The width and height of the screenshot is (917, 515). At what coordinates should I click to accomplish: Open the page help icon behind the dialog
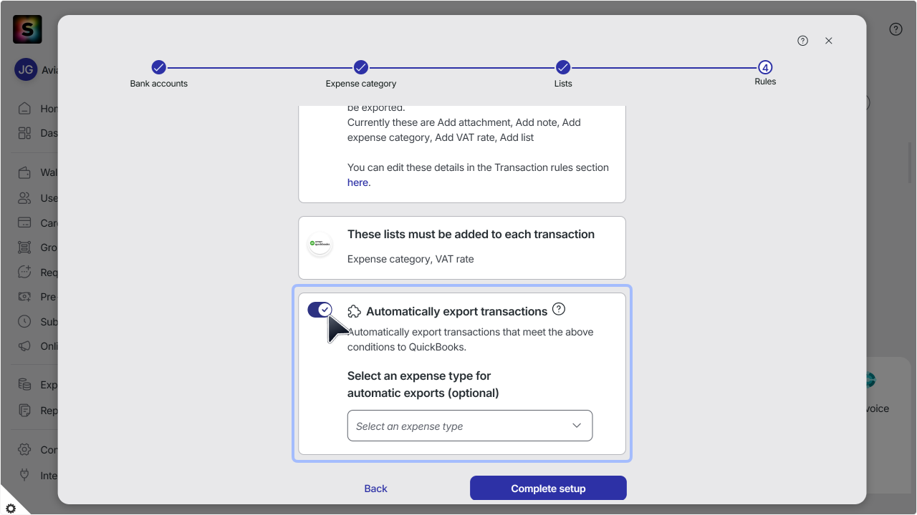pyautogui.click(x=896, y=29)
